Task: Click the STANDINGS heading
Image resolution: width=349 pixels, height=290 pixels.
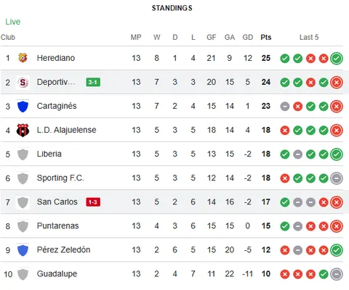Action: pos(172,8)
